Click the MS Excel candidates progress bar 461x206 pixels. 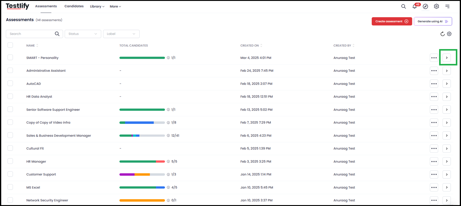142,188
